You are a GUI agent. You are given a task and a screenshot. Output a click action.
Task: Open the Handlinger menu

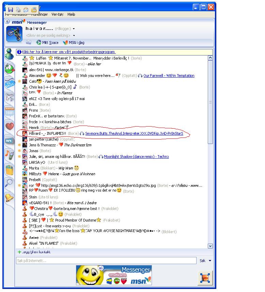(x=40, y=14)
